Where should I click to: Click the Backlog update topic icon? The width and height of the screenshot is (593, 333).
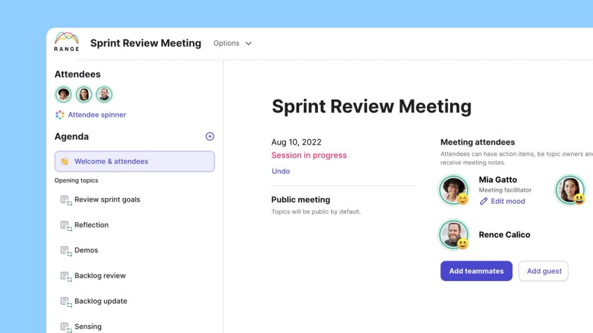pos(66,302)
